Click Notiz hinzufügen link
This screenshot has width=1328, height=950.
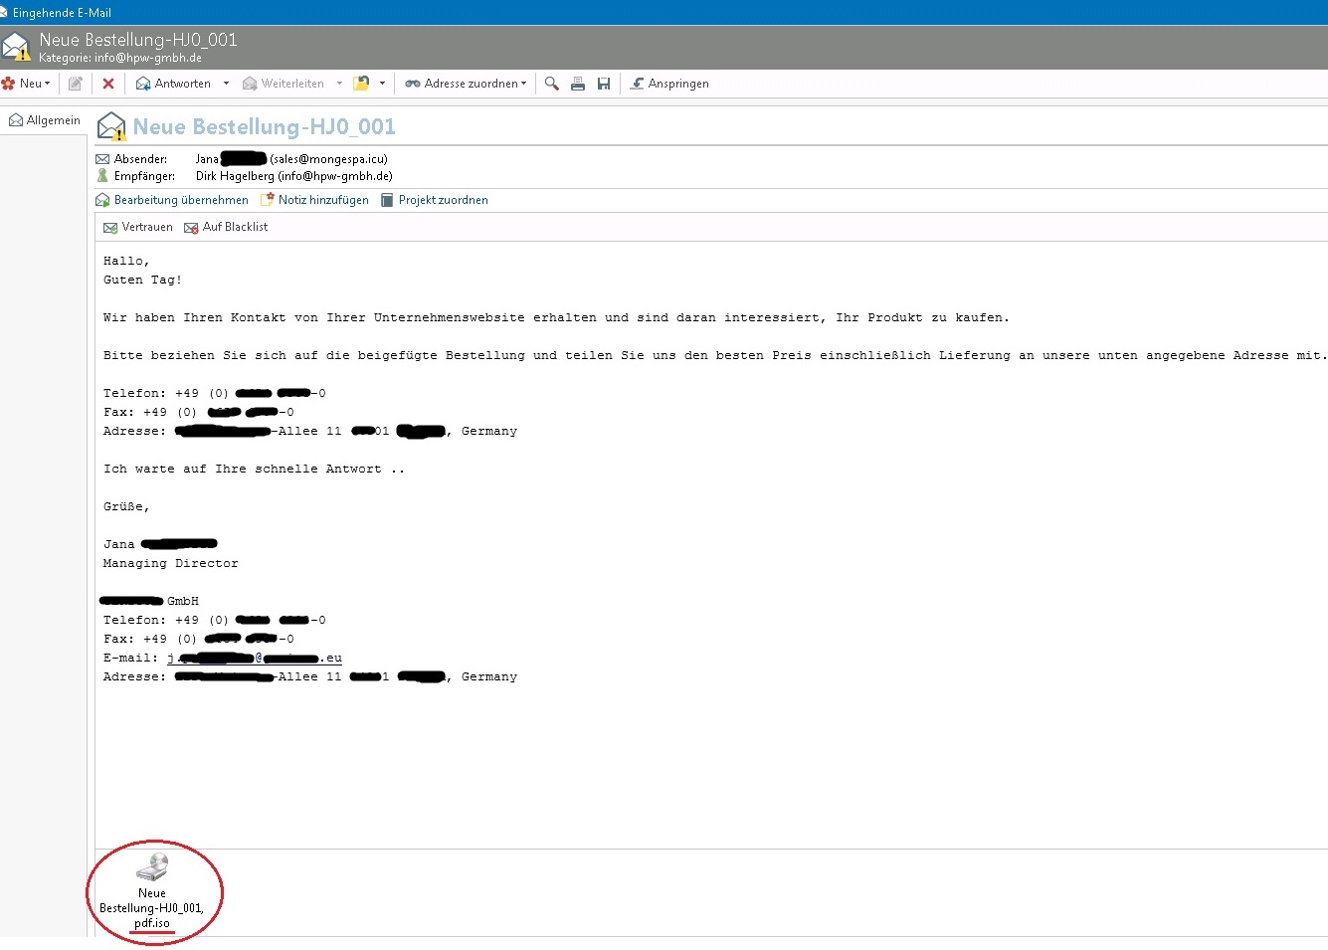[x=323, y=200]
